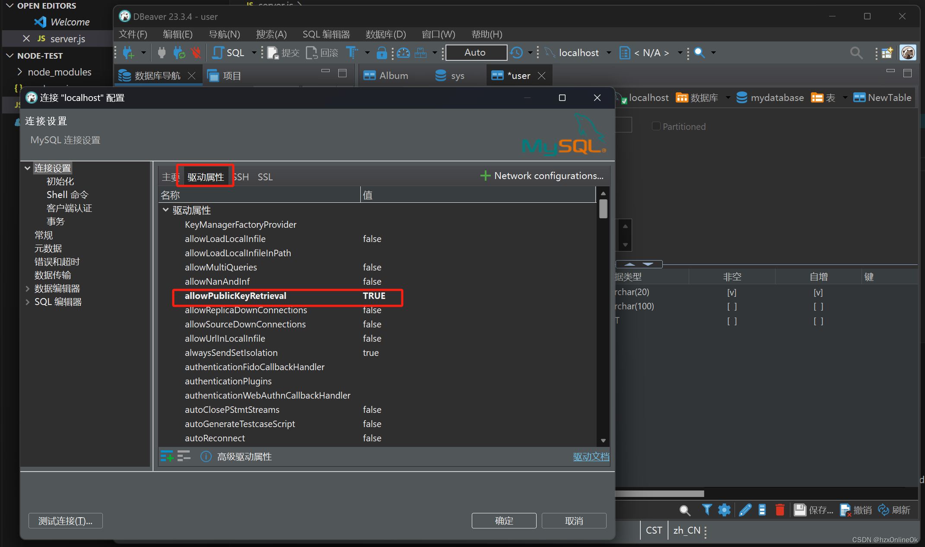Select the 初始化 settings item
Viewport: 925px width, 547px height.
(x=60, y=181)
